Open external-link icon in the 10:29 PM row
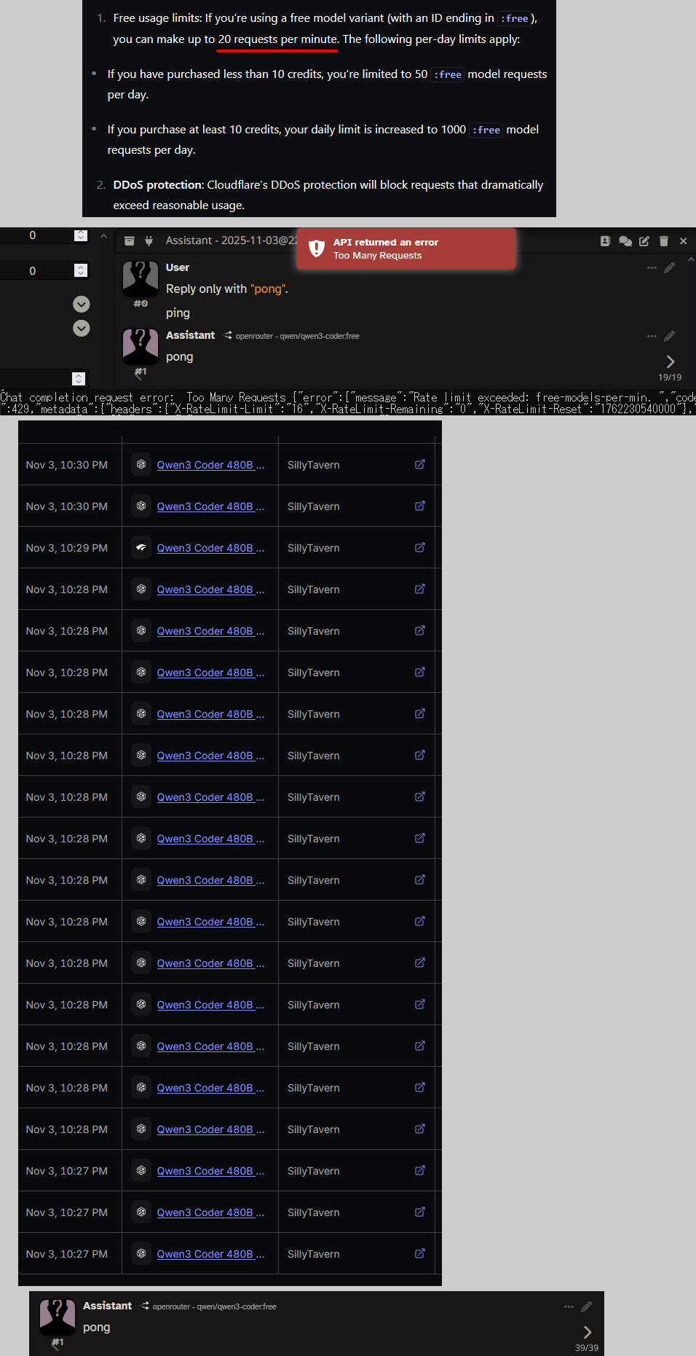Screen dimensions: 696x1356 click(x=420, y=547)
